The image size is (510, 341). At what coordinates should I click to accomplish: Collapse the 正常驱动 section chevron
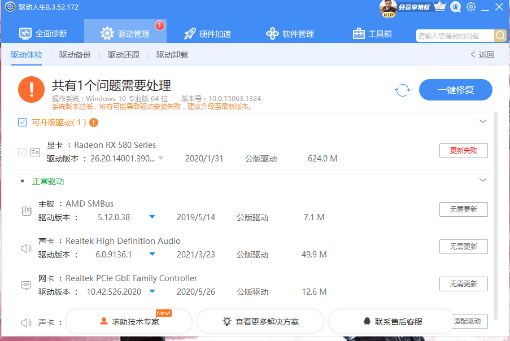tap(483, 180)
